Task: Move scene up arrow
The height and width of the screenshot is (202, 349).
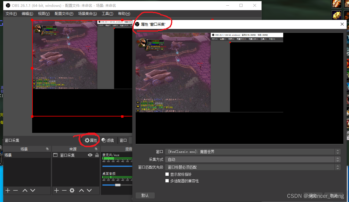Action: [x=25, y=190]
